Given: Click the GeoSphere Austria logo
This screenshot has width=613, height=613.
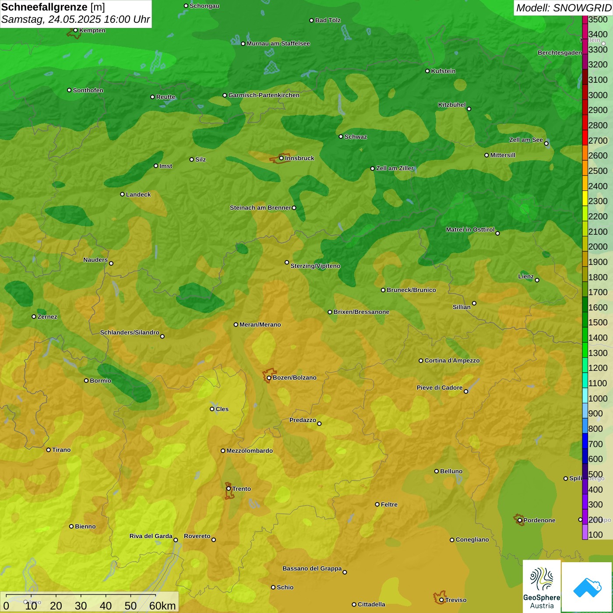Looking at the screenshot, I should 542,587.
